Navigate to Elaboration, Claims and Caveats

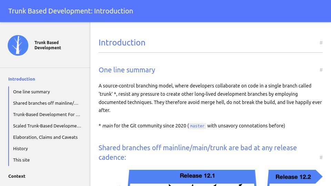pos(45,137)
